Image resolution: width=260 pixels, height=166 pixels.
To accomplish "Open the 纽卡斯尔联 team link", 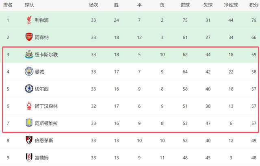I will 46,55.
